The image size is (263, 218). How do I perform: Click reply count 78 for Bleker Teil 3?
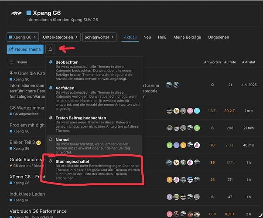(x=212, y=145)
